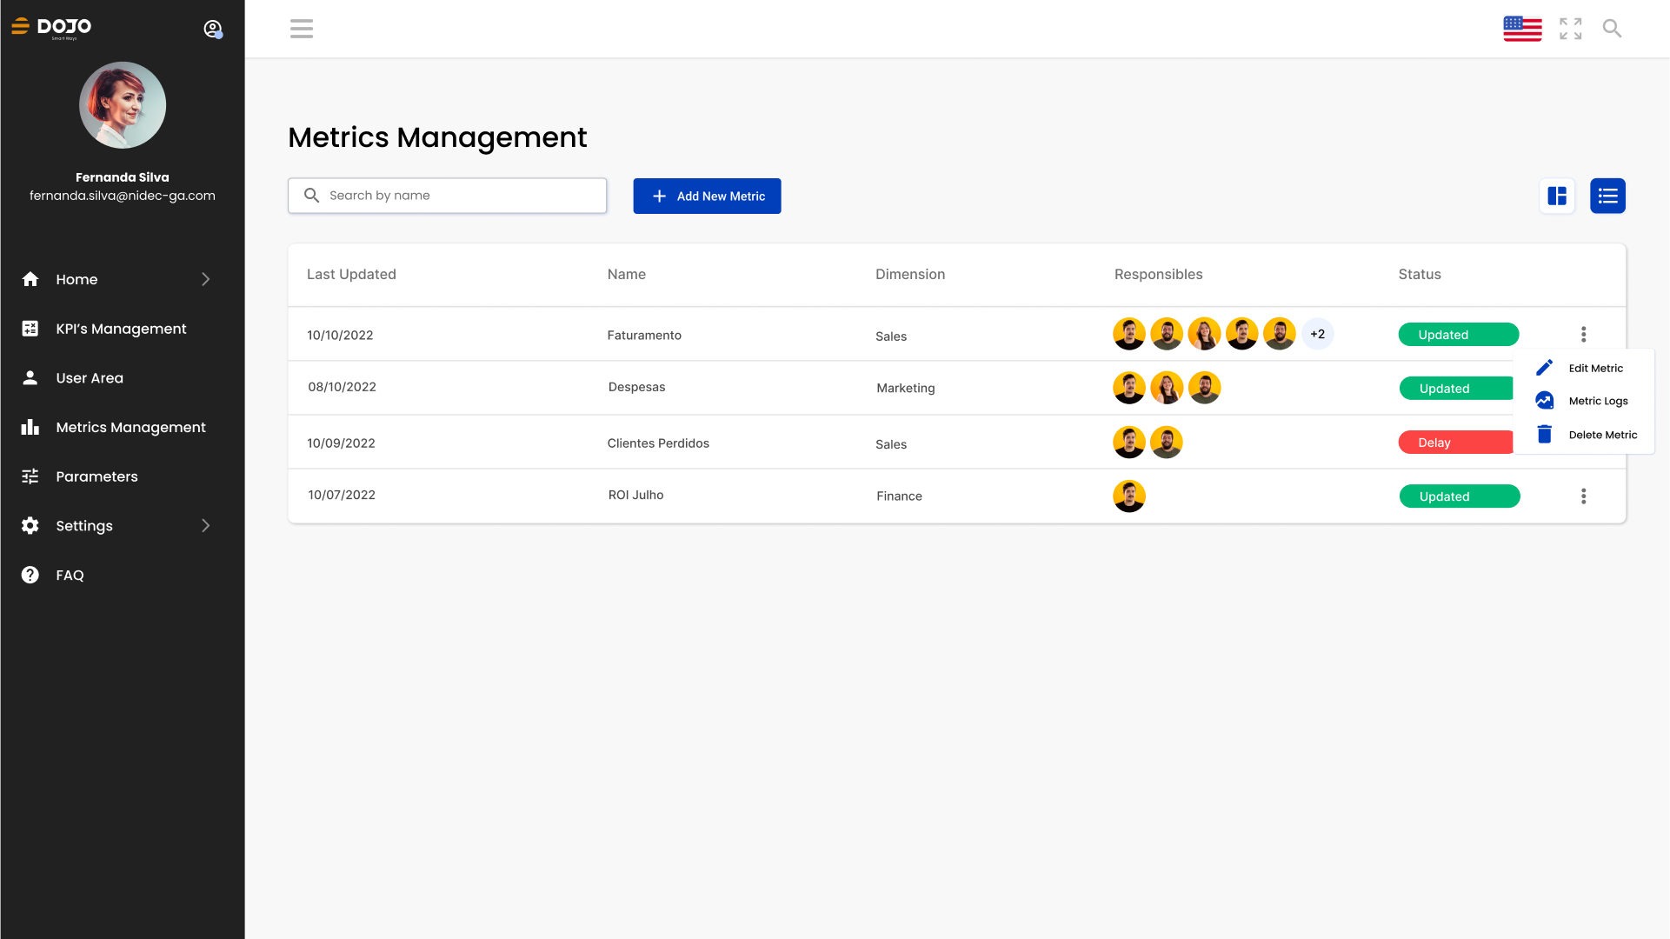The height and width of the screenshot is (939, 1670).
Task: Open the three-dot menu for the ROI Julho row
Action: click(x=1583, y=496)
